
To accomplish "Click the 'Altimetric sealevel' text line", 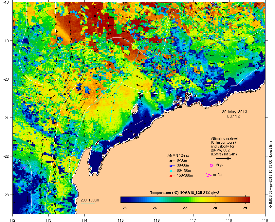I will click(224, 138).
